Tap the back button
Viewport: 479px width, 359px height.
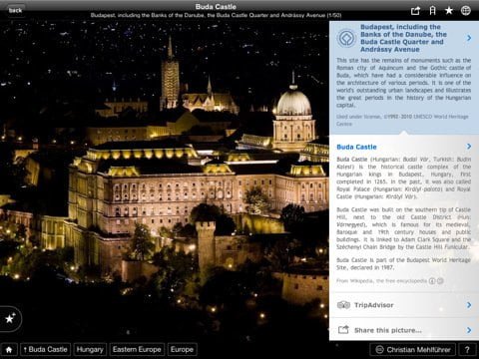click(15, 10)
